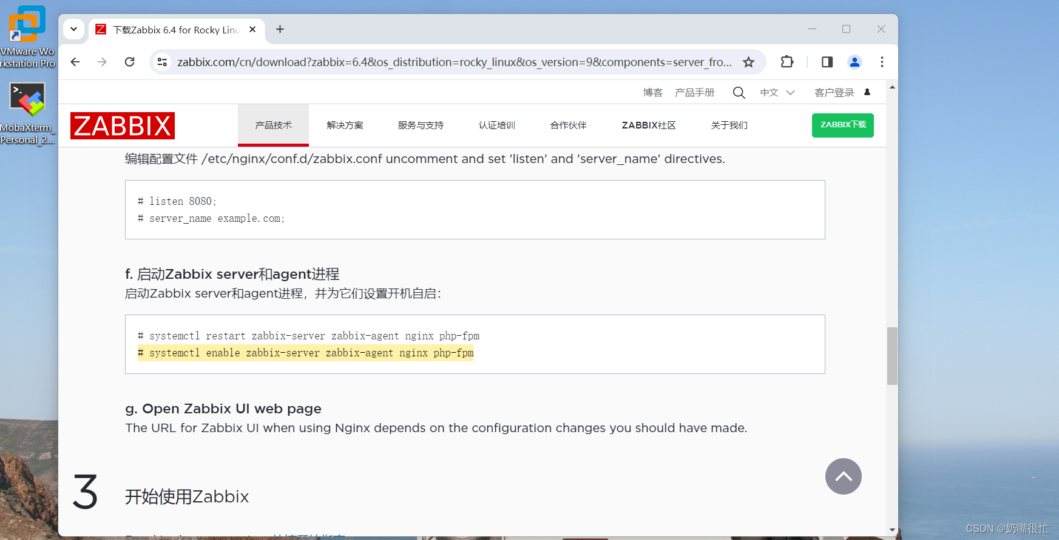Viewport: 1059px width, 540px height.
Task: Toggle the Chrome side panel icon
Action: [x=827, y=62]
